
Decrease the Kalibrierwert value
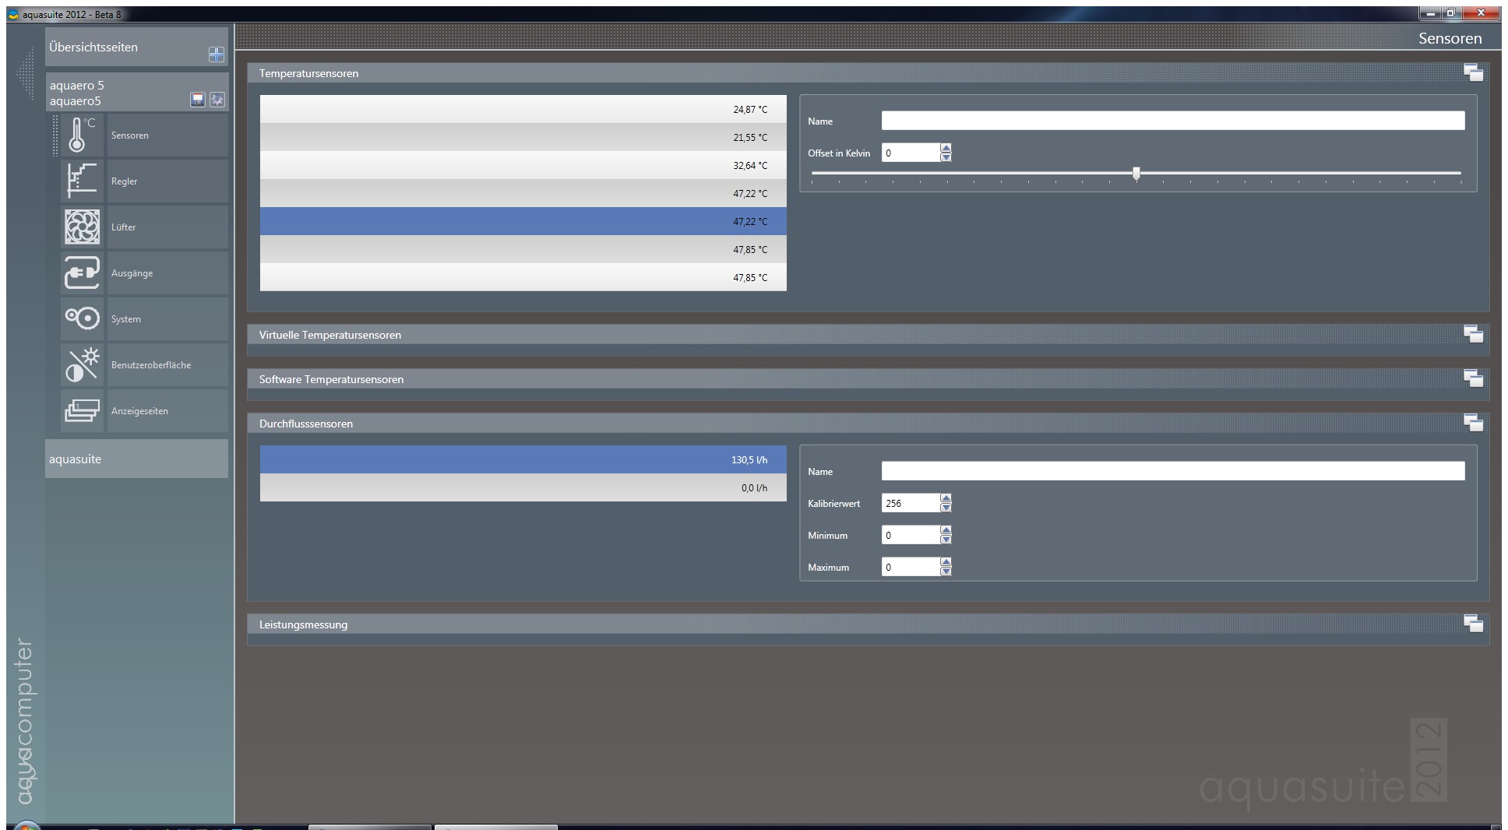946,508
